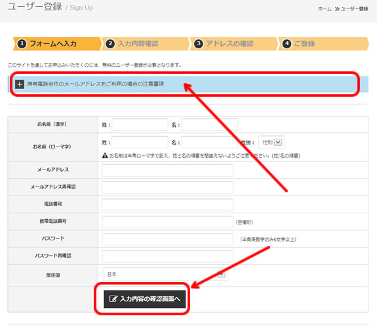This screenshot has height=331, width=377.
Task: Open the 性別 gender dropdown
Action: (271, 143)
